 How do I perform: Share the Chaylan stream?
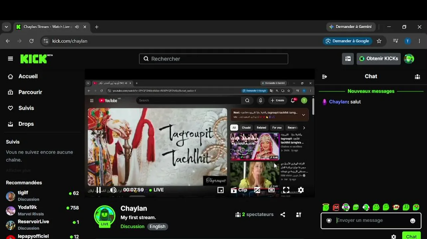click(283, 215)
